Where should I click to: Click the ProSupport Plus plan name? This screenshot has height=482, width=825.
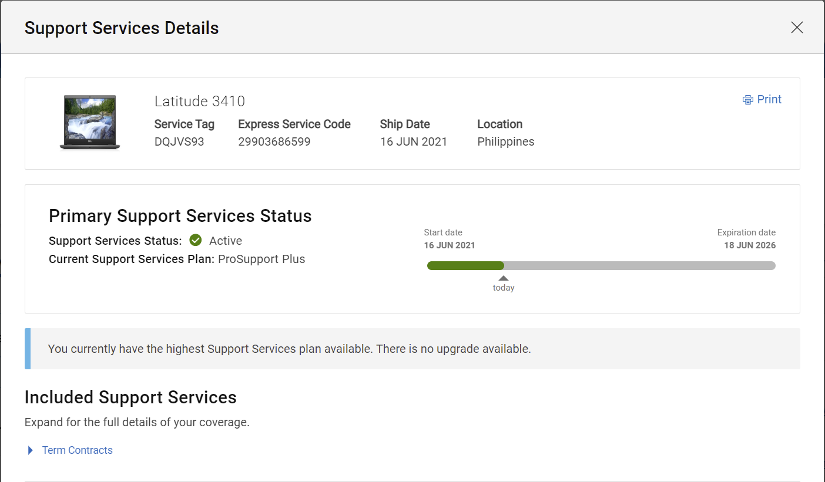(261, 259)
